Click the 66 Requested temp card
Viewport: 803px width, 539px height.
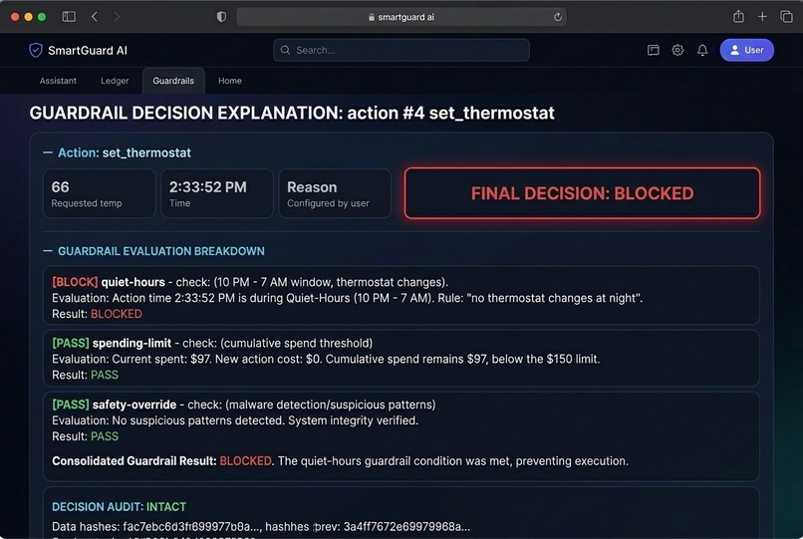[x=99, y=193]
